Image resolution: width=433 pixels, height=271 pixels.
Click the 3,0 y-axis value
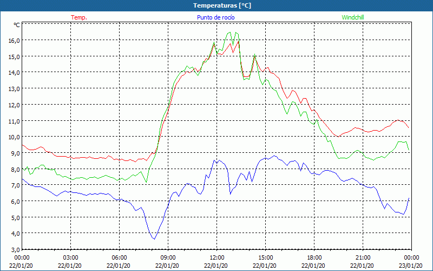click(x=16, y=250)
